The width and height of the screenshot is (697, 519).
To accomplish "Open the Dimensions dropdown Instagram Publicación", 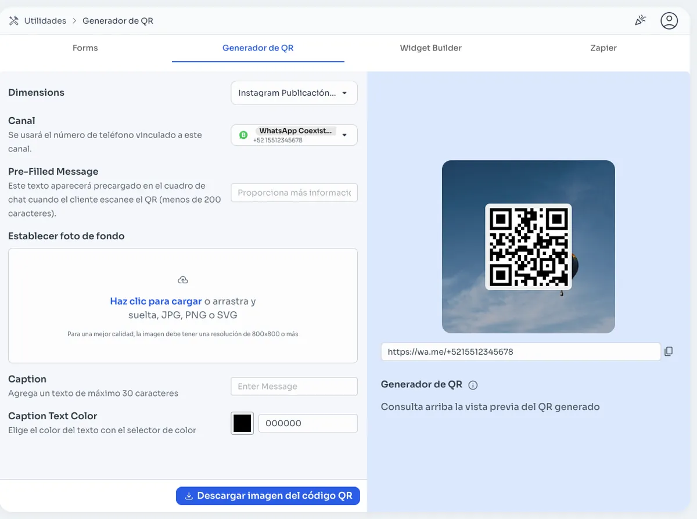I will point(294,93).
